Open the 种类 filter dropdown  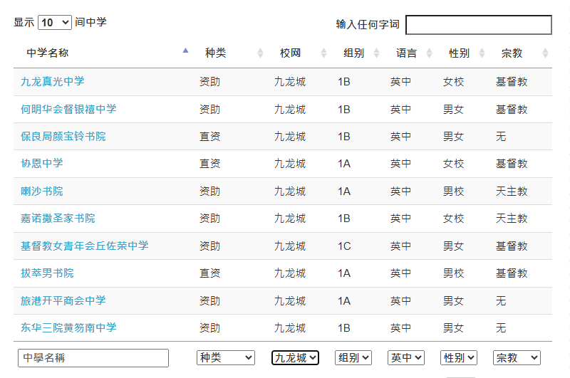click(226, 357)
